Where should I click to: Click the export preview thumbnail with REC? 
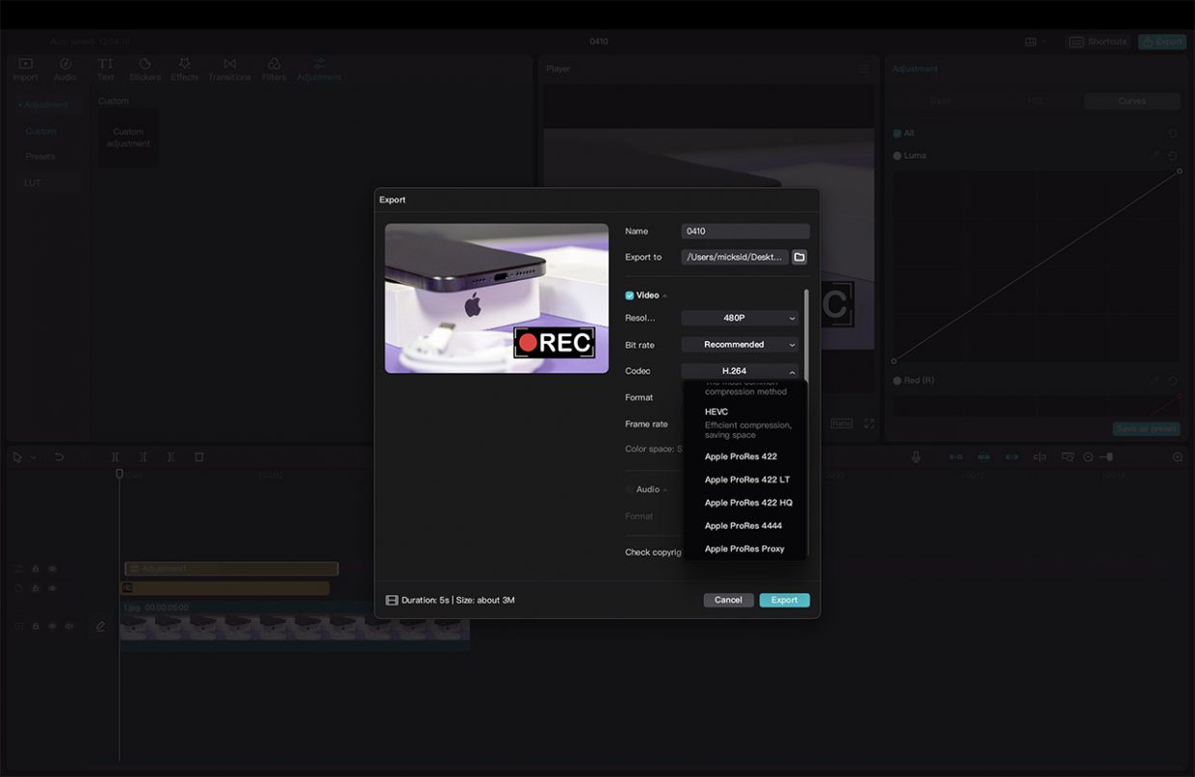coord(497,298)
